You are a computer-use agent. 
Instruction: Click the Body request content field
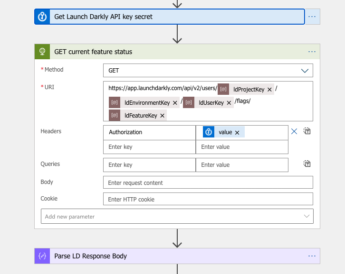(x=208, y=183)
